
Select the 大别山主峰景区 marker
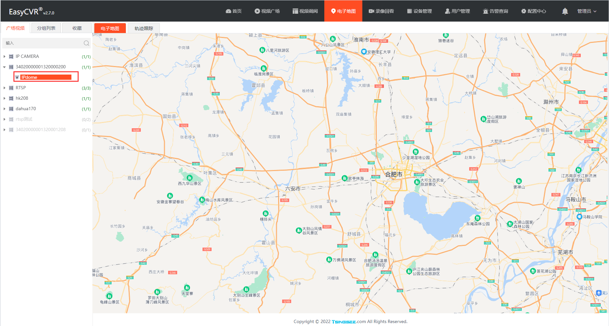click(246, 289)
